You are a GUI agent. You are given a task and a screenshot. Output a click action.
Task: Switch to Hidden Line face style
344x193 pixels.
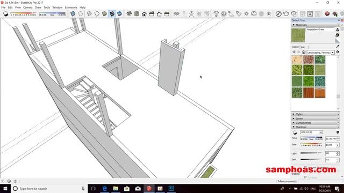point(97,14)
